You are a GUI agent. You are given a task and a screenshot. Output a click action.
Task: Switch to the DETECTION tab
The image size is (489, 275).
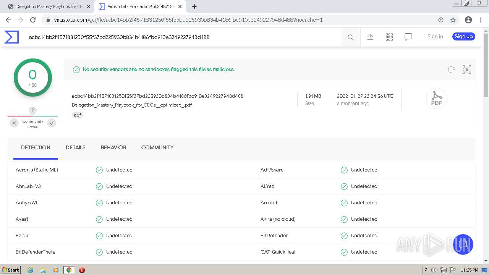pyautogui.click(x=36, y=148)
